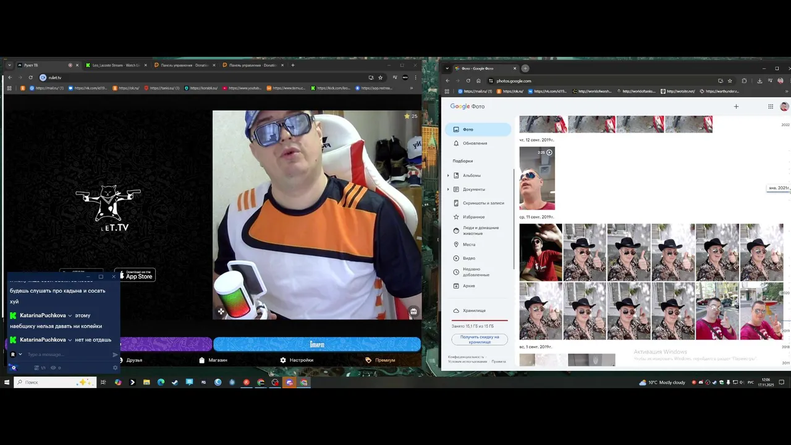Open Магазин on rulet.tv
Image resolution: width=791 pixels, height=445 pixels.
(x=213, y=360)
